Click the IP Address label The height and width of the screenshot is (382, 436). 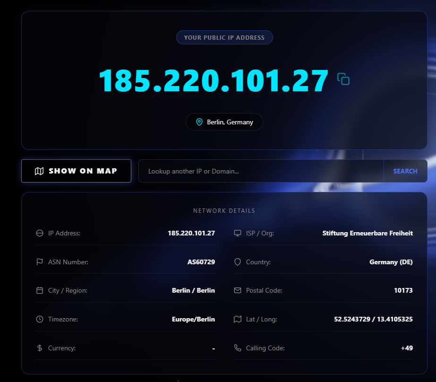point(64,233)
